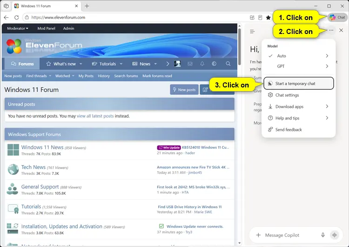The width and height of the screenshot is (349, 247).
Task: Toggle the forum style variation icon
Action: pos(214,64)
